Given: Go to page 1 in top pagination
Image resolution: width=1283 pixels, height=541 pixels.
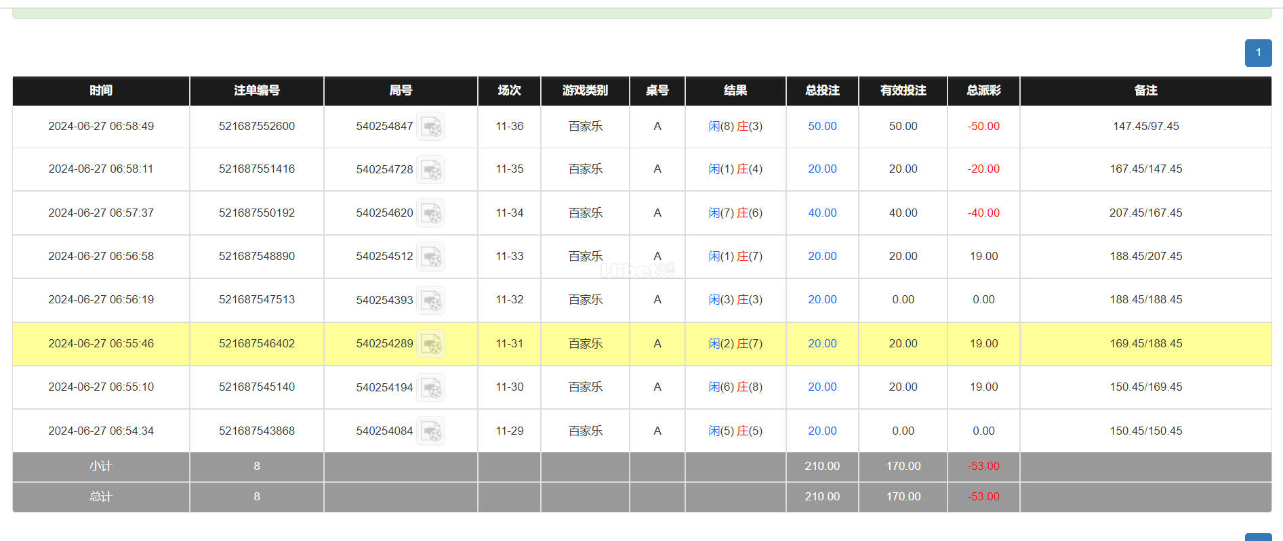Looking at the screenshot, I should (x=1258, y=53).
